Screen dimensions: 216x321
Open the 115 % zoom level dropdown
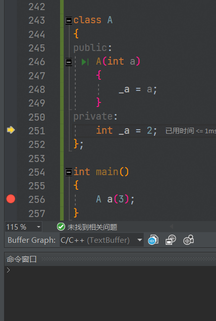(38, 227)
